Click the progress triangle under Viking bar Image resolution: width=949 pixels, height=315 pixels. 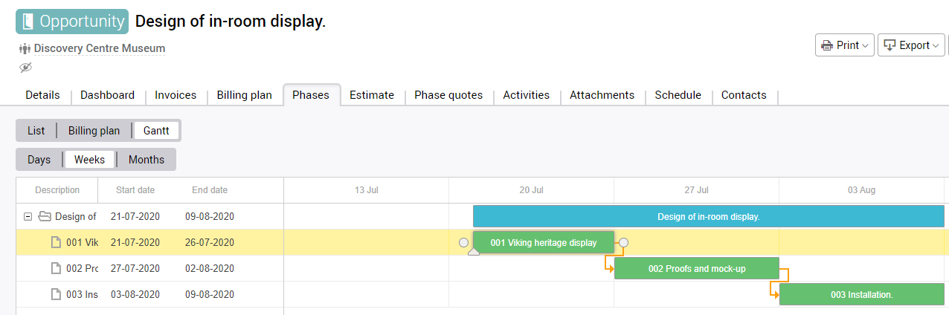tap(474, 253)
